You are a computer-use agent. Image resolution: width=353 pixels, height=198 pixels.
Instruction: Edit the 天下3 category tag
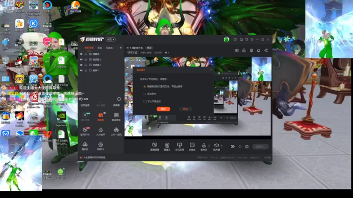tap(133, 52)
